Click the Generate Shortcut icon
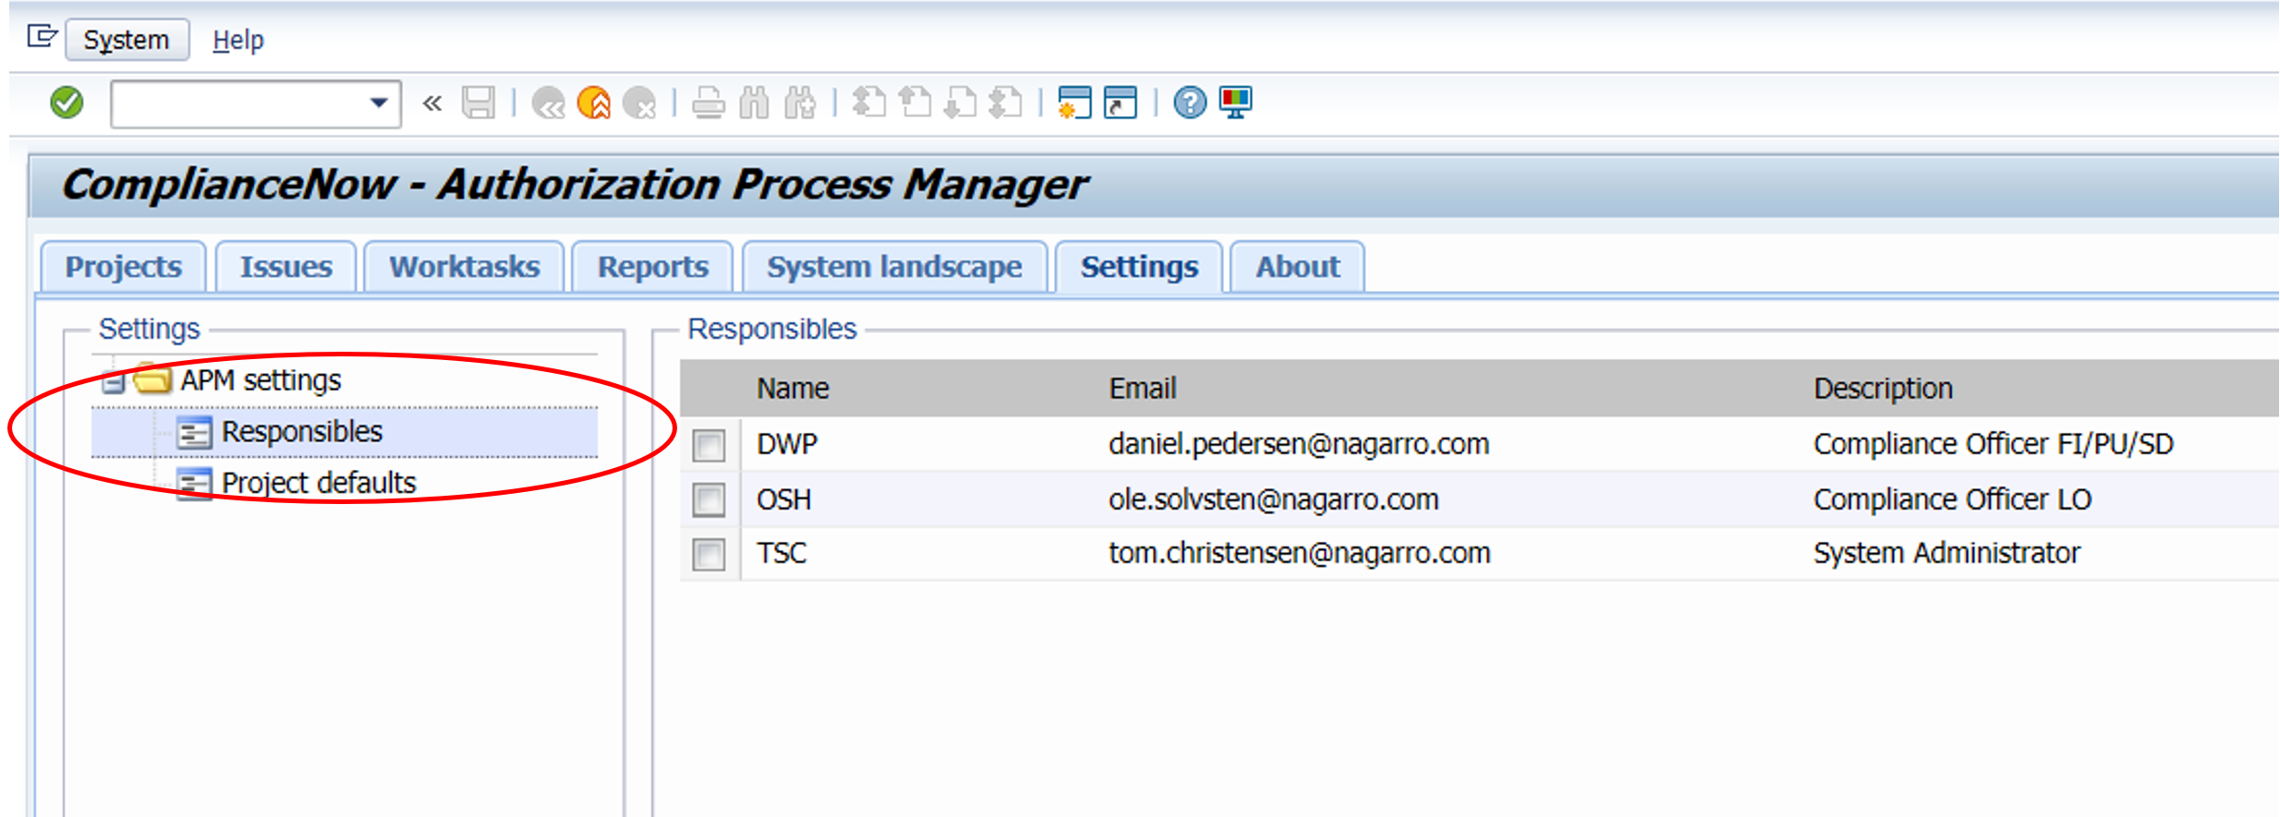Viewport: 2280px width, 817px height. (1121, 102)
